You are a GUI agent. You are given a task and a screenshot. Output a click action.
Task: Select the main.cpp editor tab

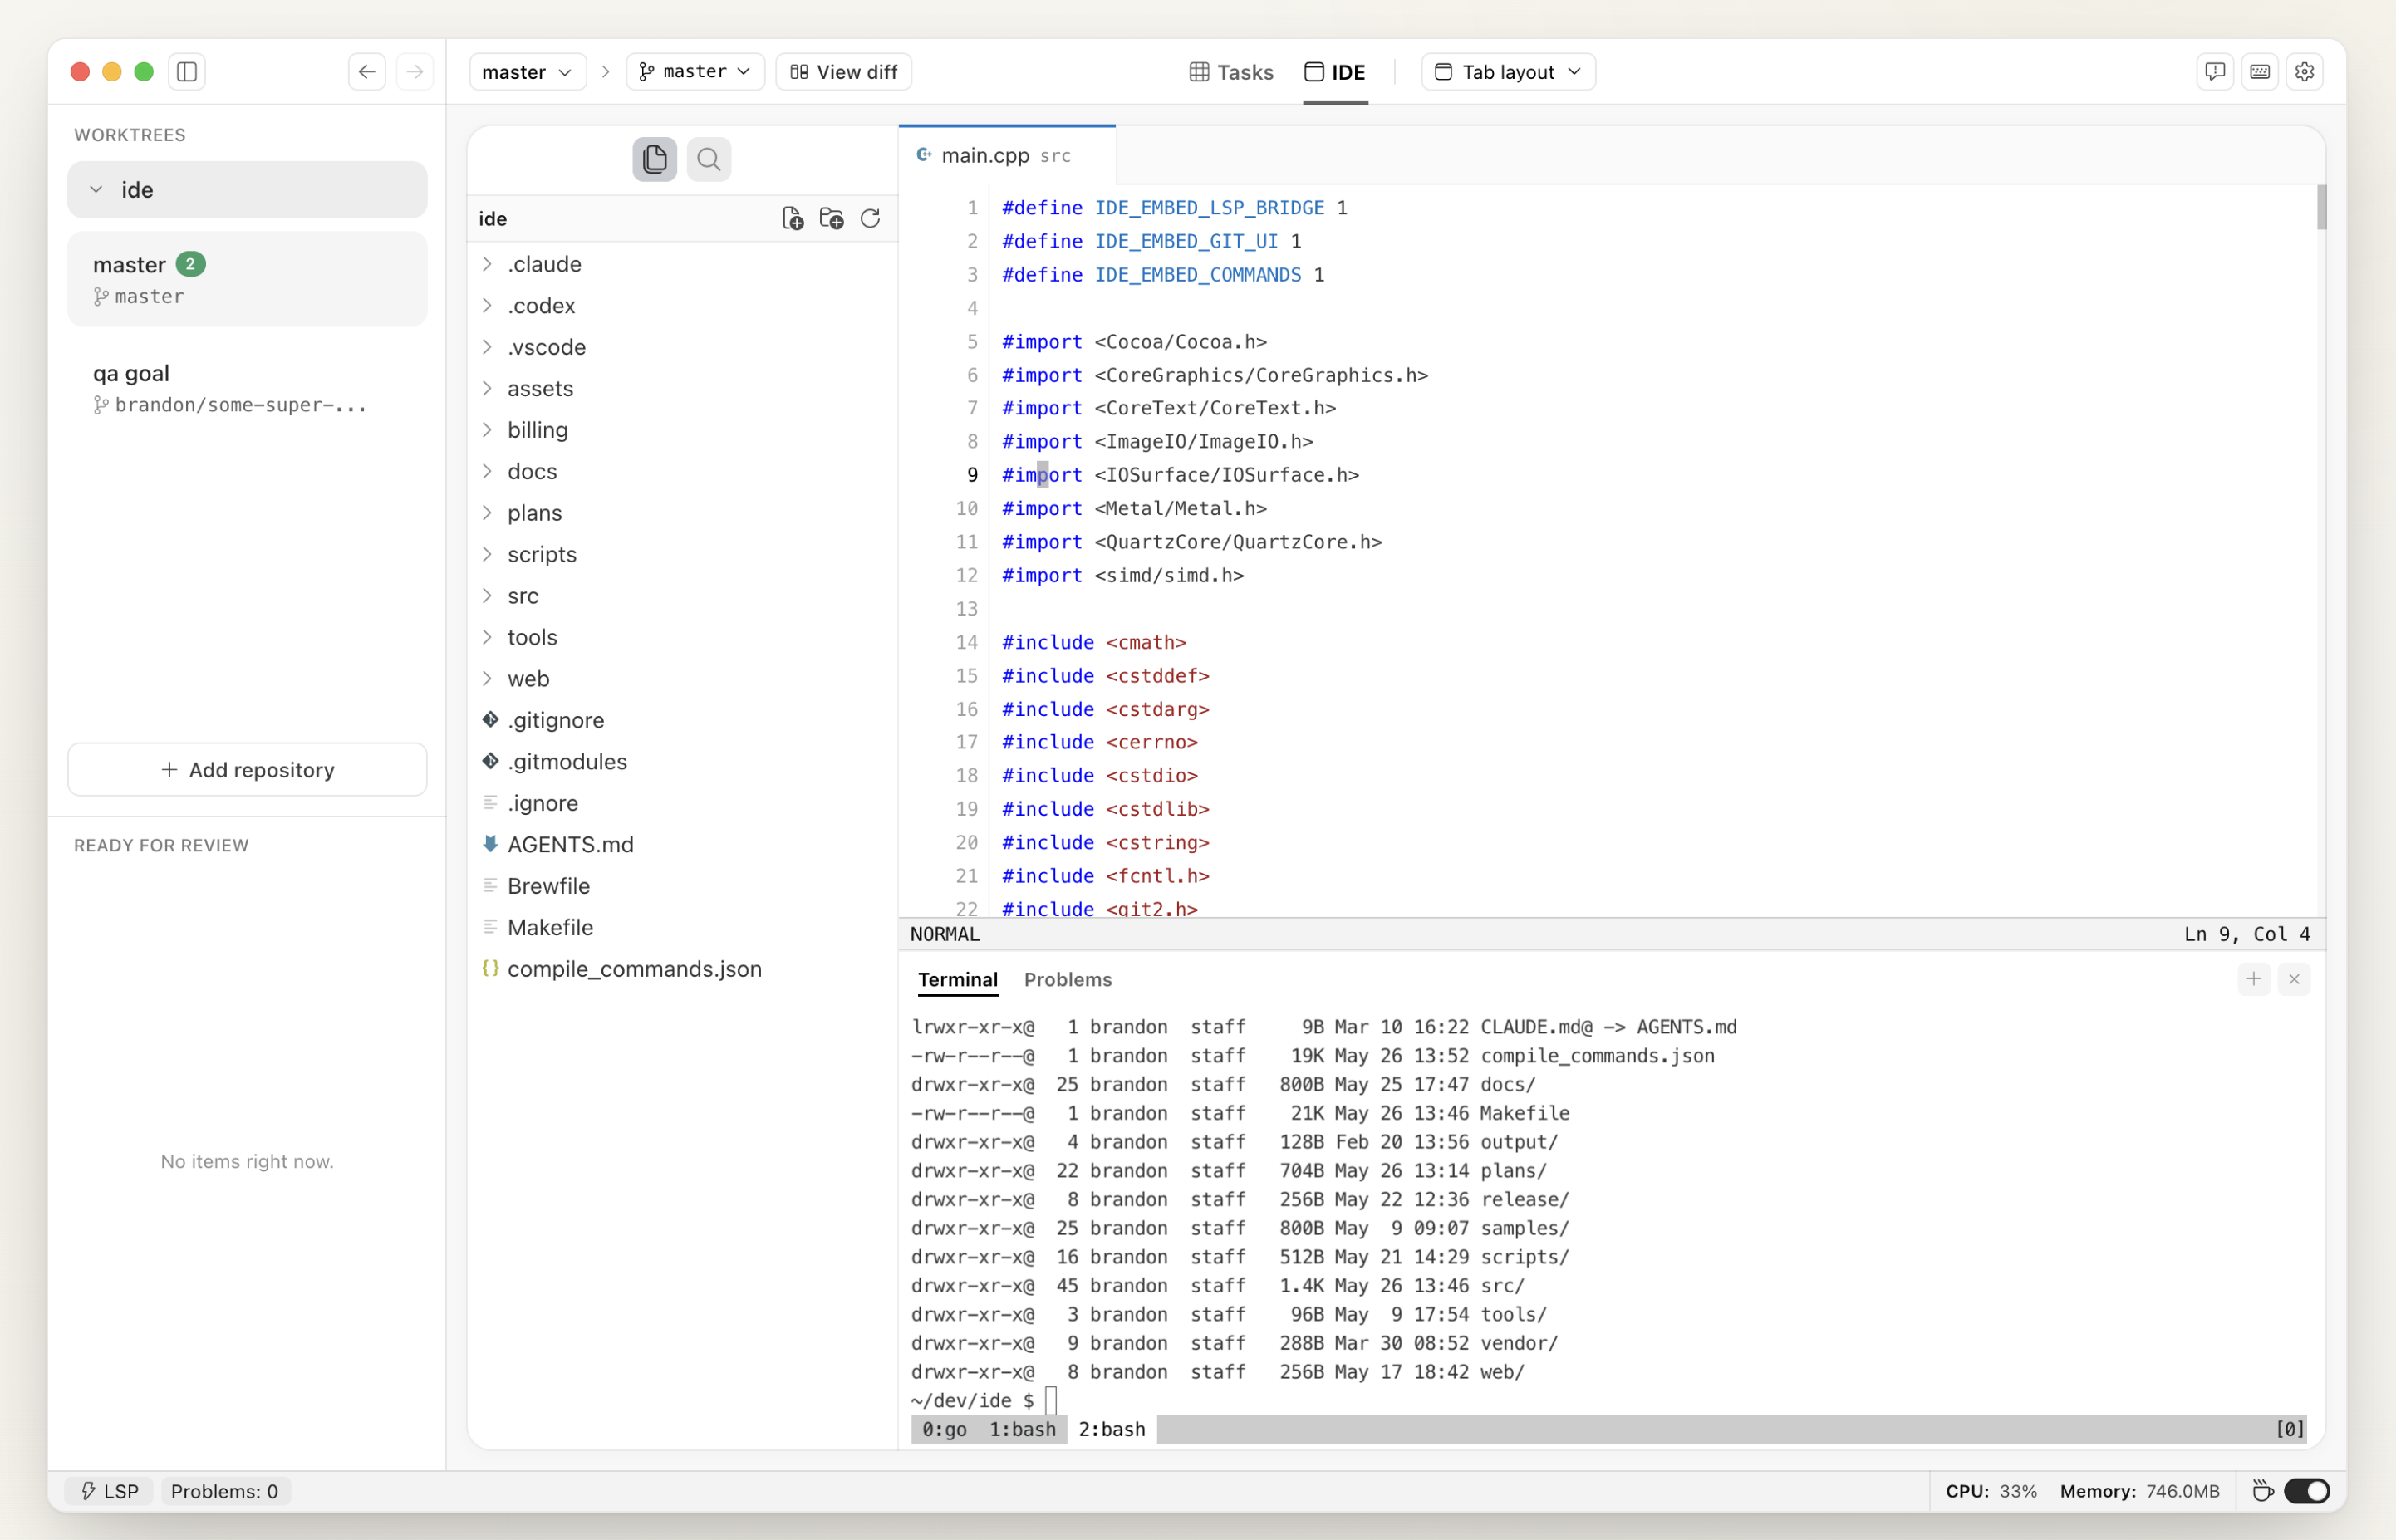[x=1007, y=156]
